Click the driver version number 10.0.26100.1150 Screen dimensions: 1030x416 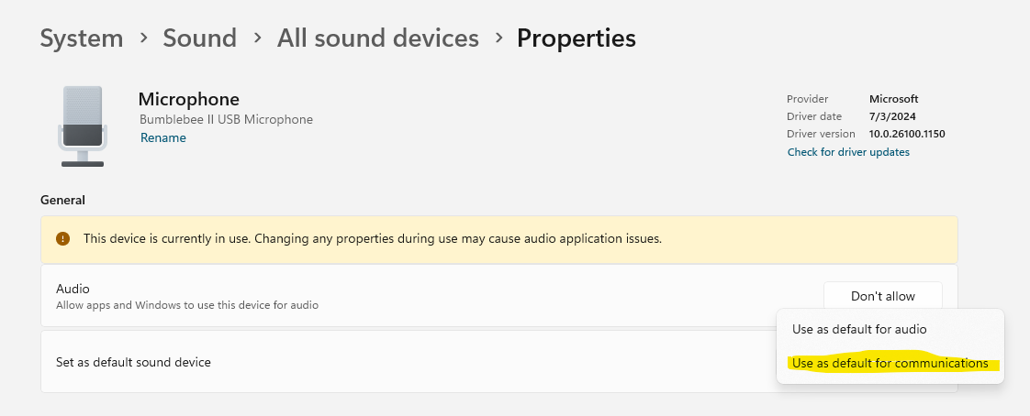pos(907,134)
